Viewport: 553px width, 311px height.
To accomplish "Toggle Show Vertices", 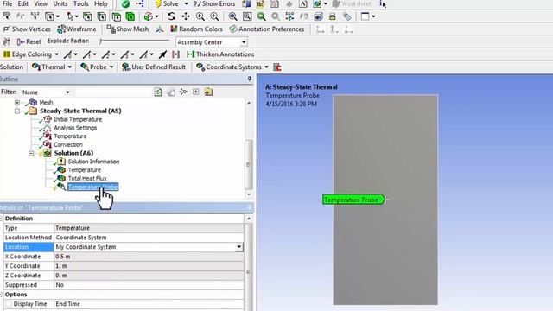I will click(27, 29).
